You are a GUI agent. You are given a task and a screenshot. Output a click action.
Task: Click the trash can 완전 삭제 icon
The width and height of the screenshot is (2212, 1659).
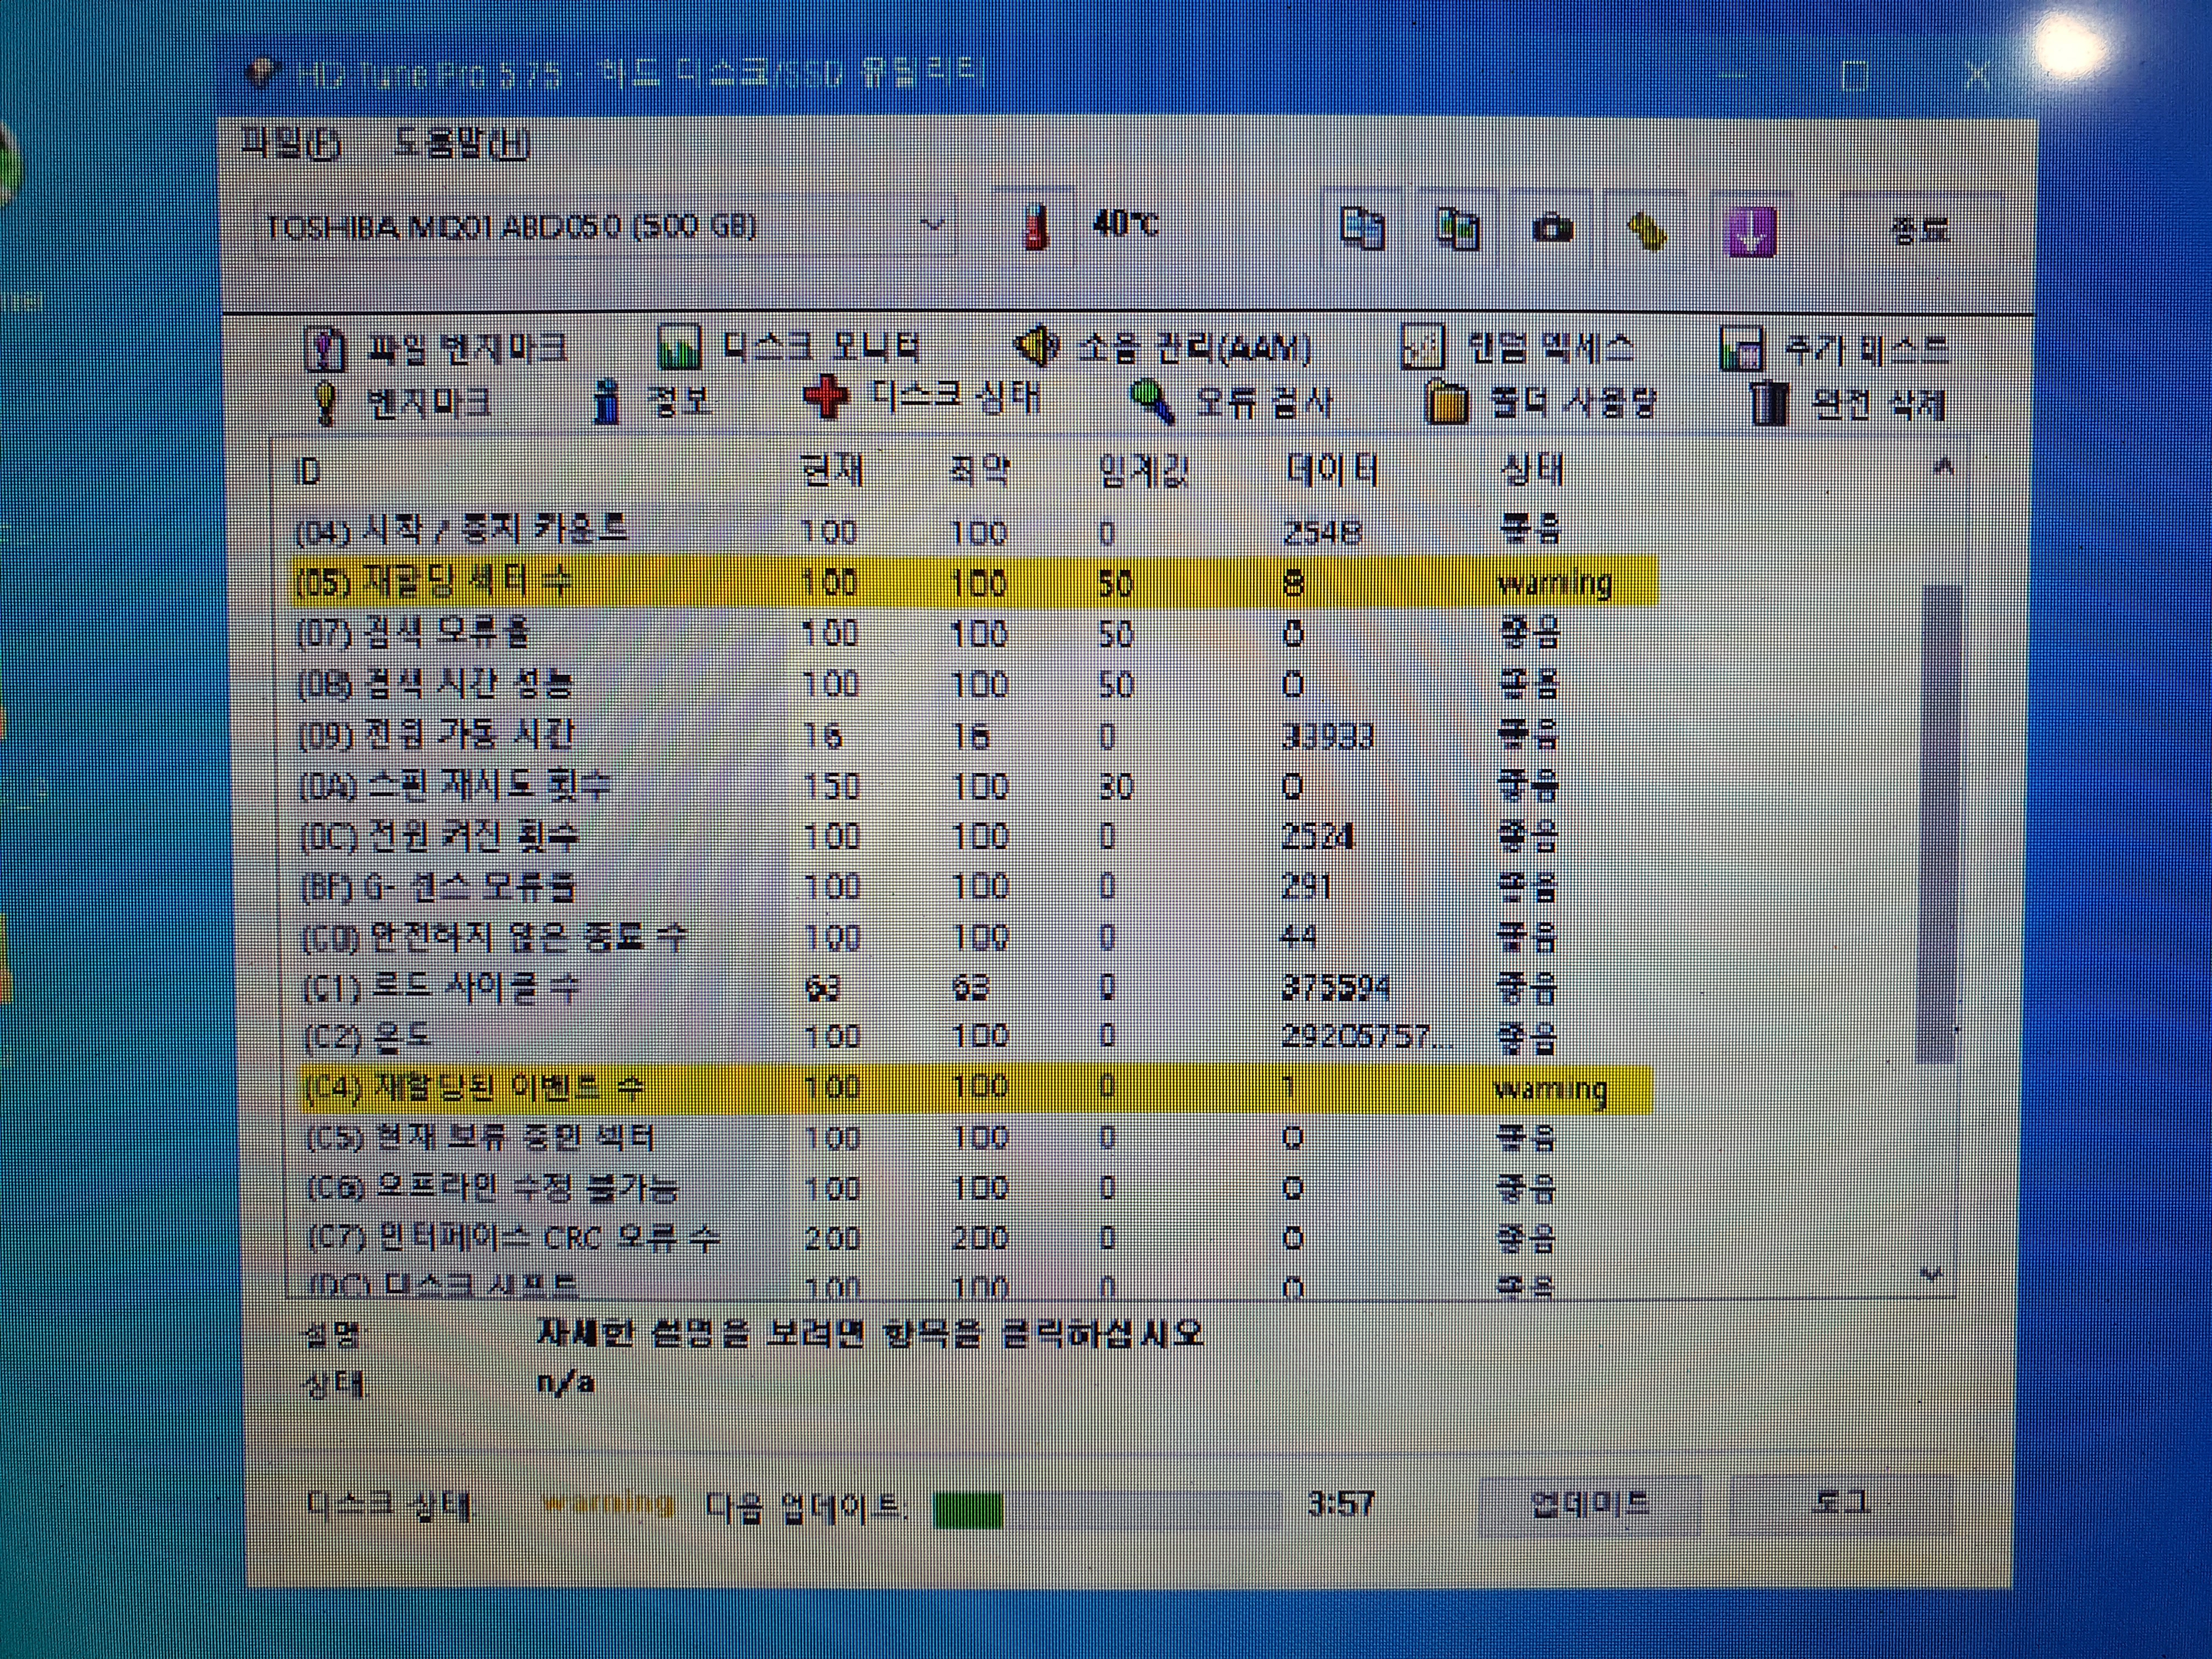[1768, 404]
